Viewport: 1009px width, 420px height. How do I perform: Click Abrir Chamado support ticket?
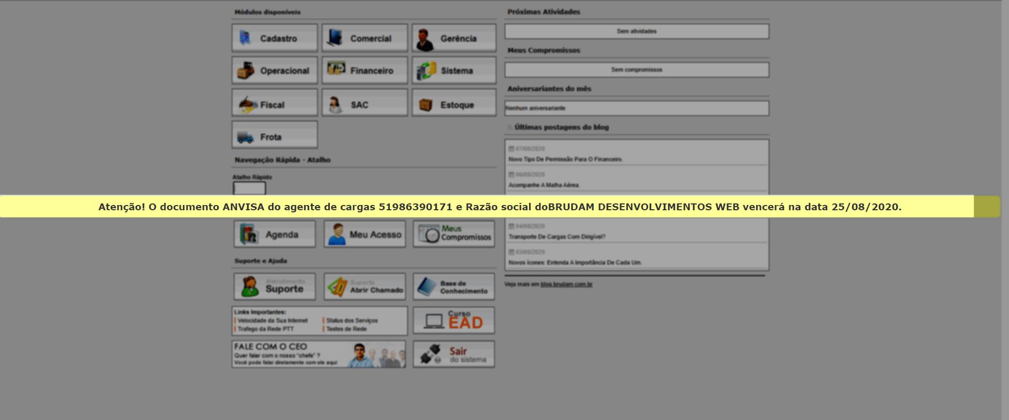pyautogui.click(x=365, y=286)
